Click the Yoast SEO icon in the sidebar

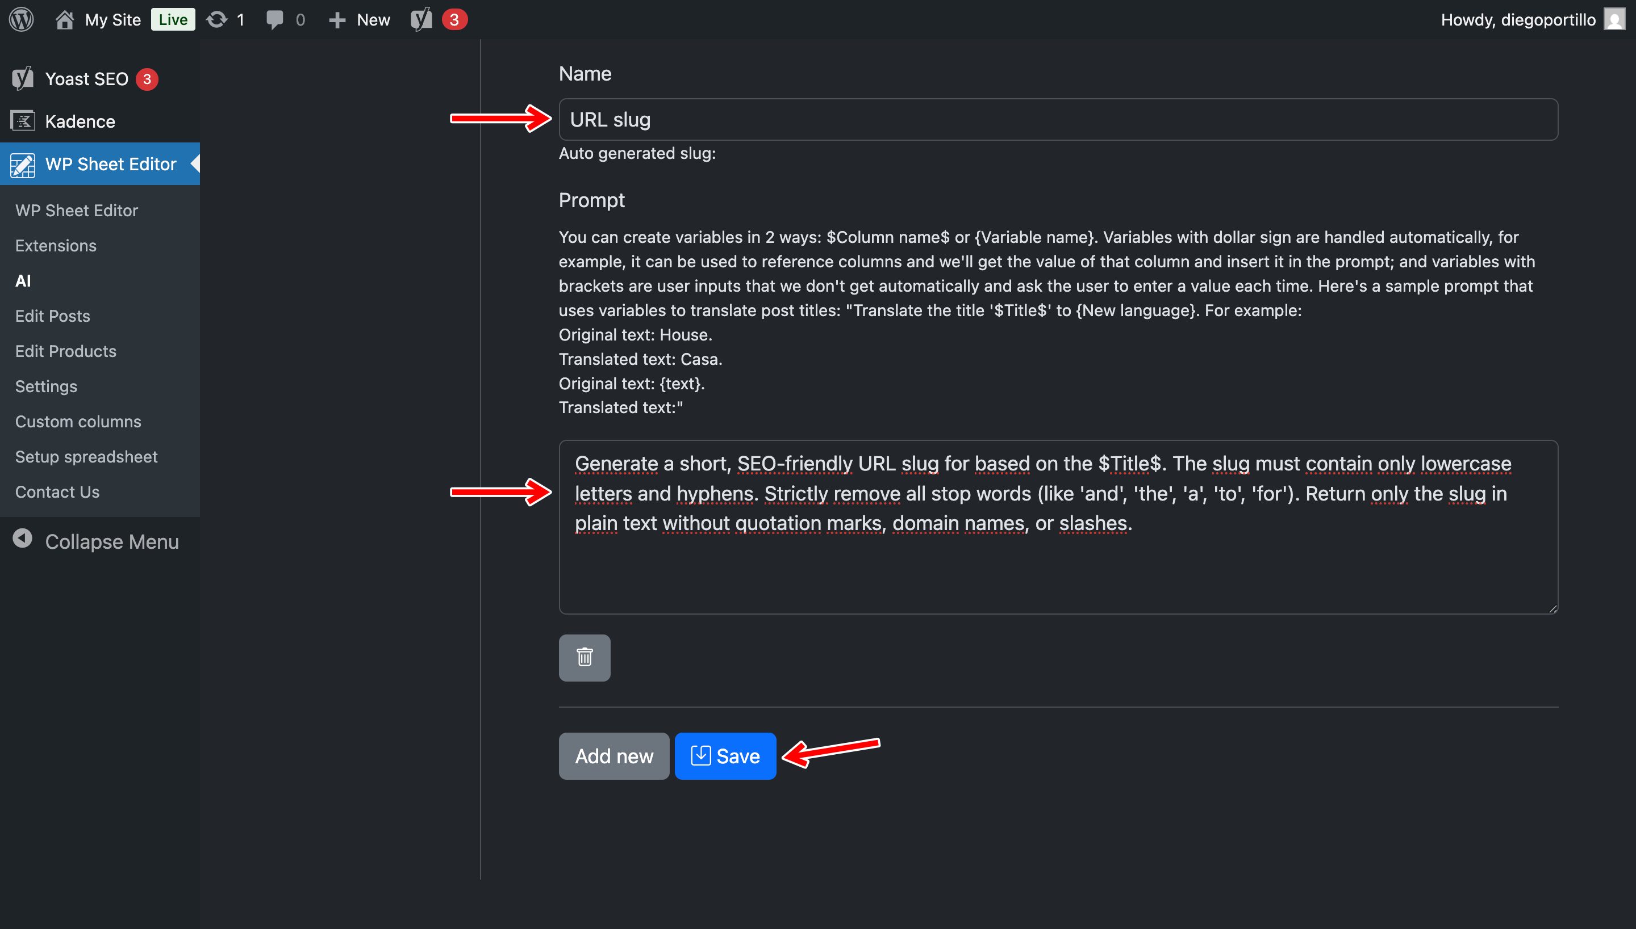point(22,78)
